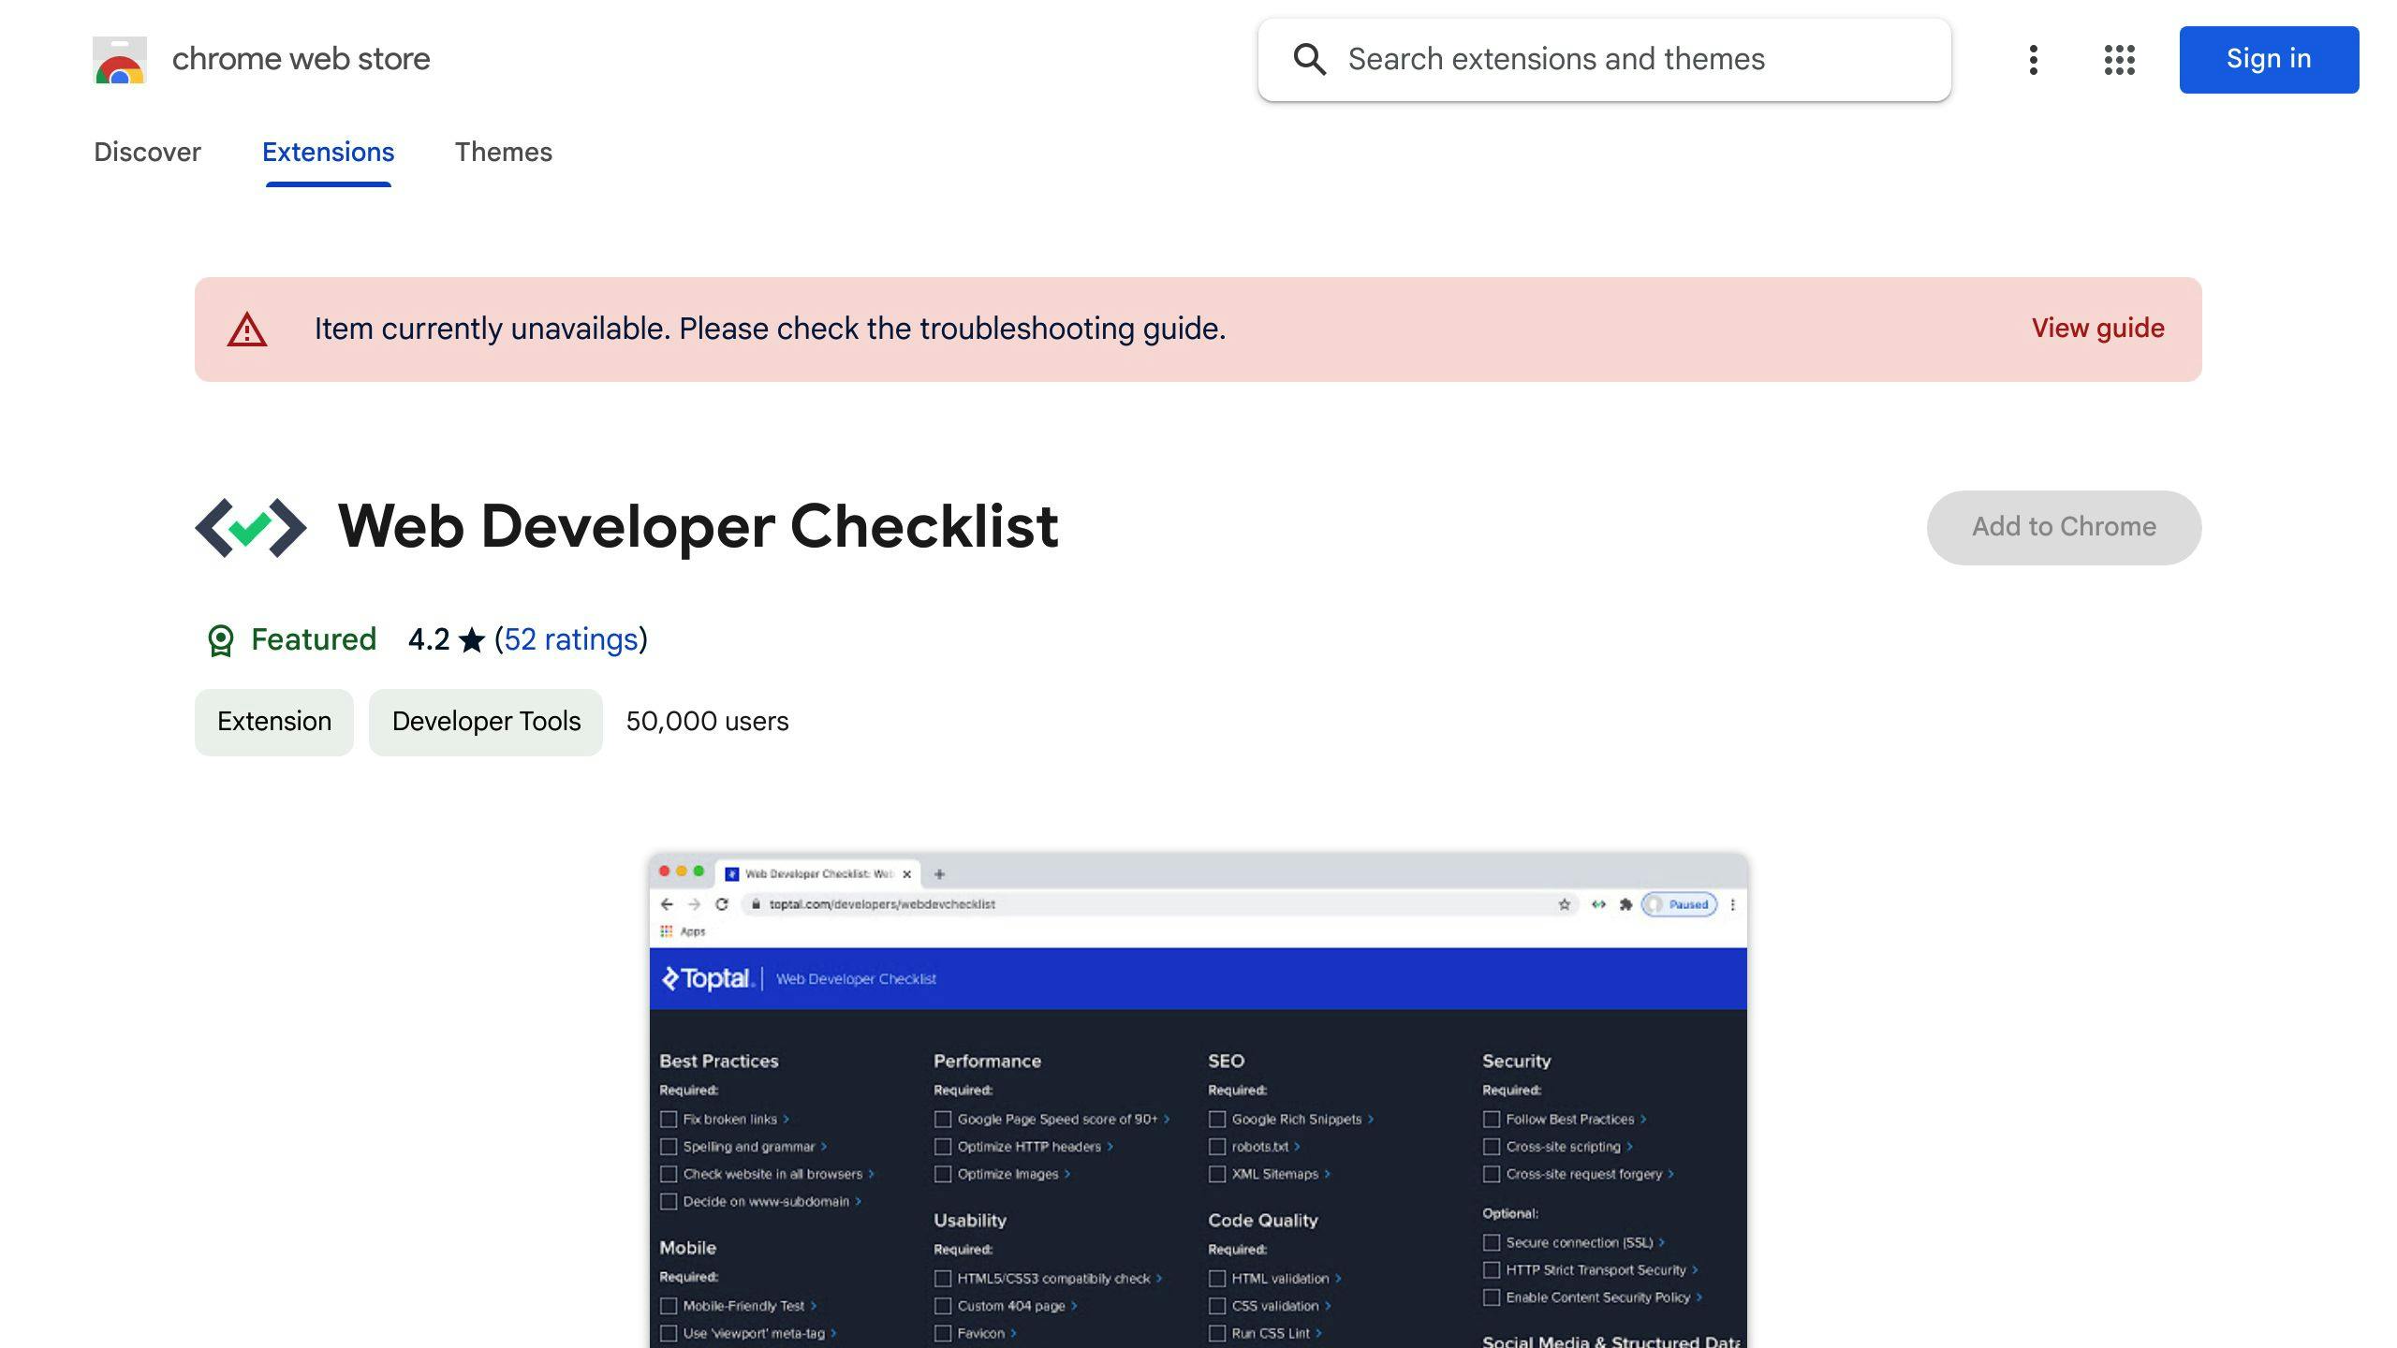Click the extensions puzzle icon in the screenshot toolbar
Screen dimensions: 2397x1348
[x=1626, y=904]
